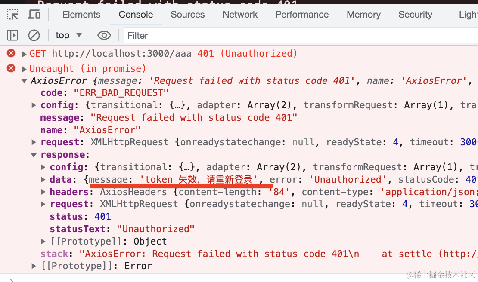This screenshot has width=478, height=282.
Task: Switch to the Elements tab
Action: tap(81, 14)
